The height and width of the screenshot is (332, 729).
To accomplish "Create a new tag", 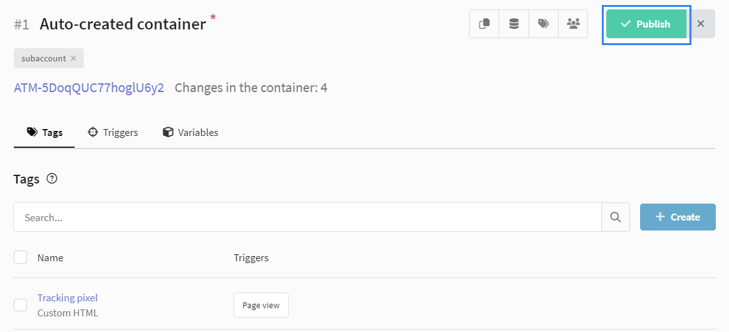I will coord(678,217).
